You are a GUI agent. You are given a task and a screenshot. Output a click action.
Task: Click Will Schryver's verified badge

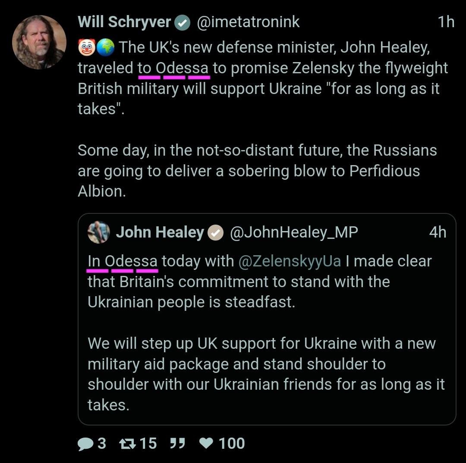coord(183,23)
